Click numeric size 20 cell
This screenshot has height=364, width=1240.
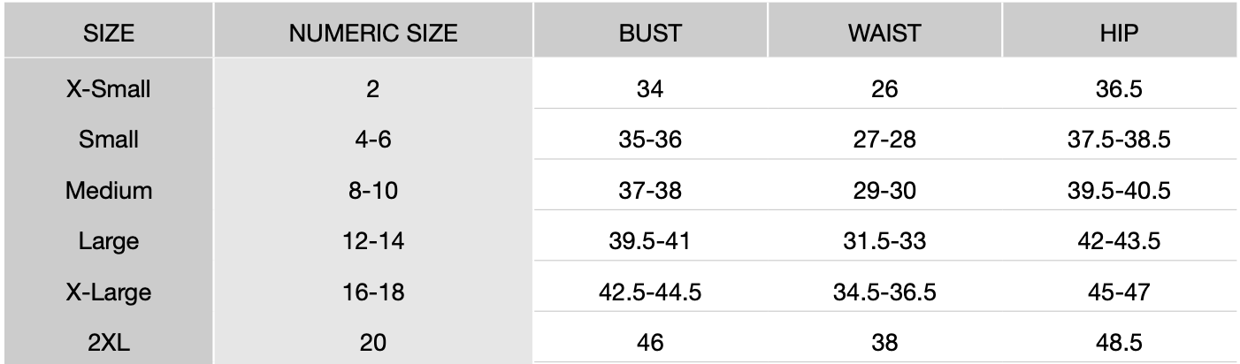pyautogui.click(x=373, y=342)
